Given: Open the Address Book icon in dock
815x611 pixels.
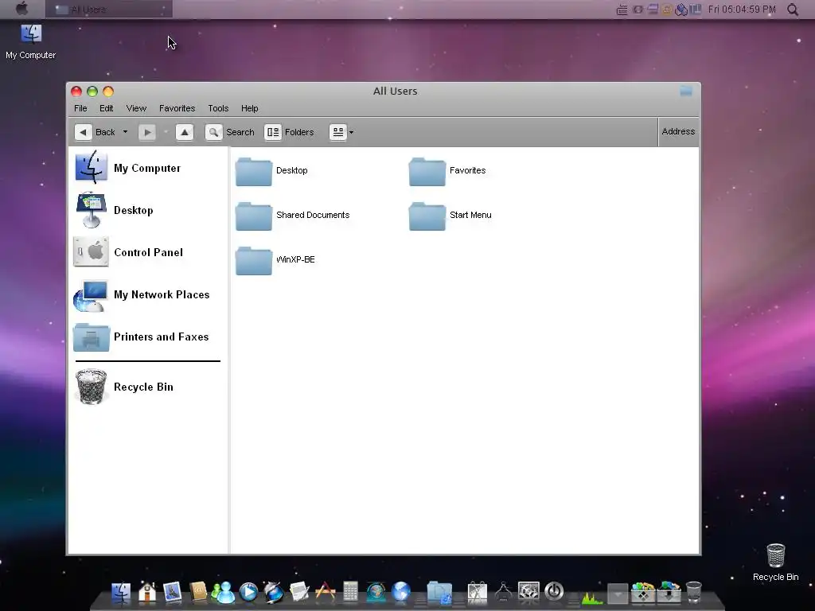Looking at the screenshot, I should pyautogui.click(x=198, y=592).
